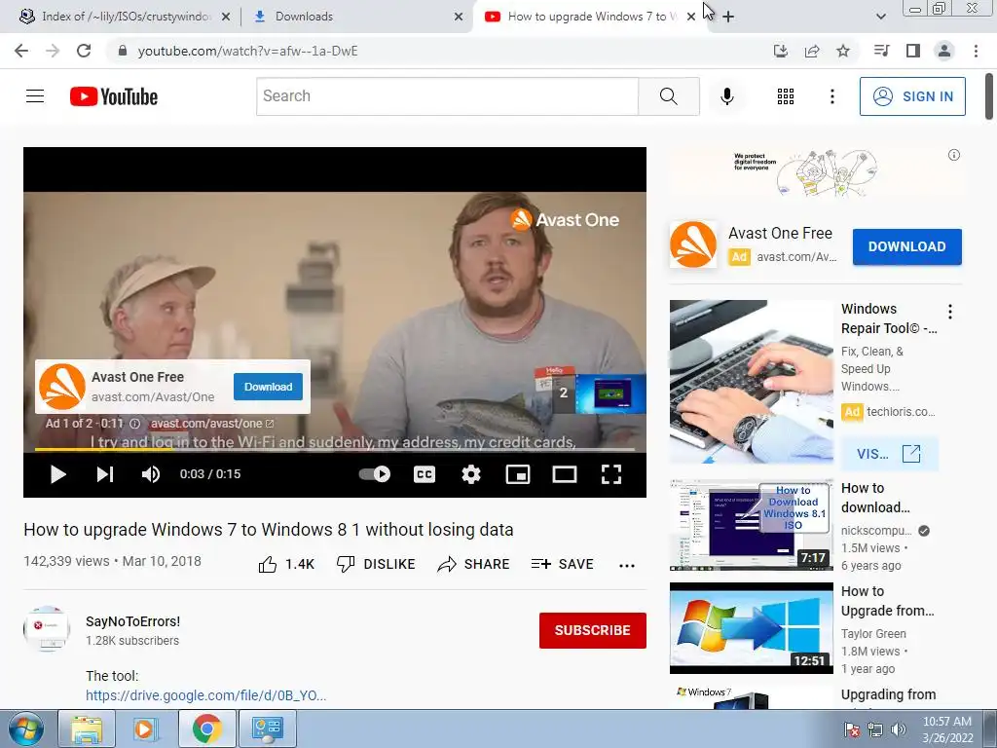Enter full screen mode

pyautogui.click(x=611, y=474)
